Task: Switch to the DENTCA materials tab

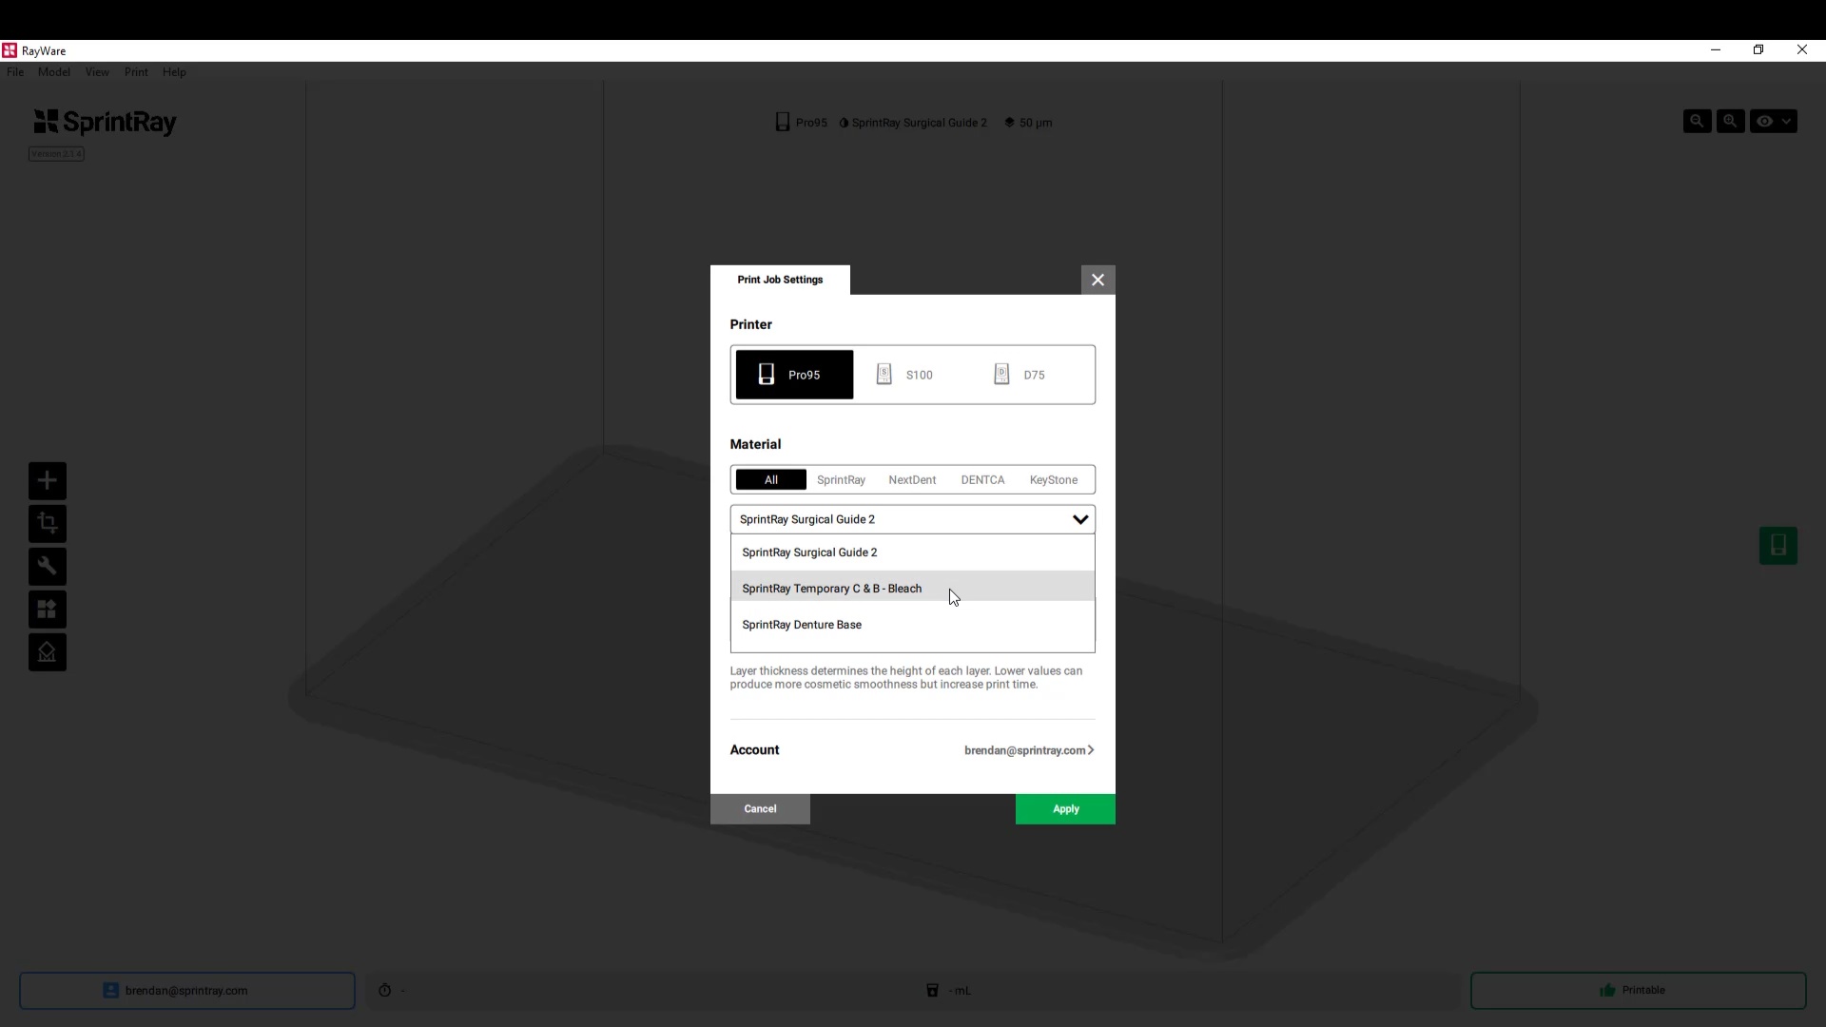Action: [982, 480]
